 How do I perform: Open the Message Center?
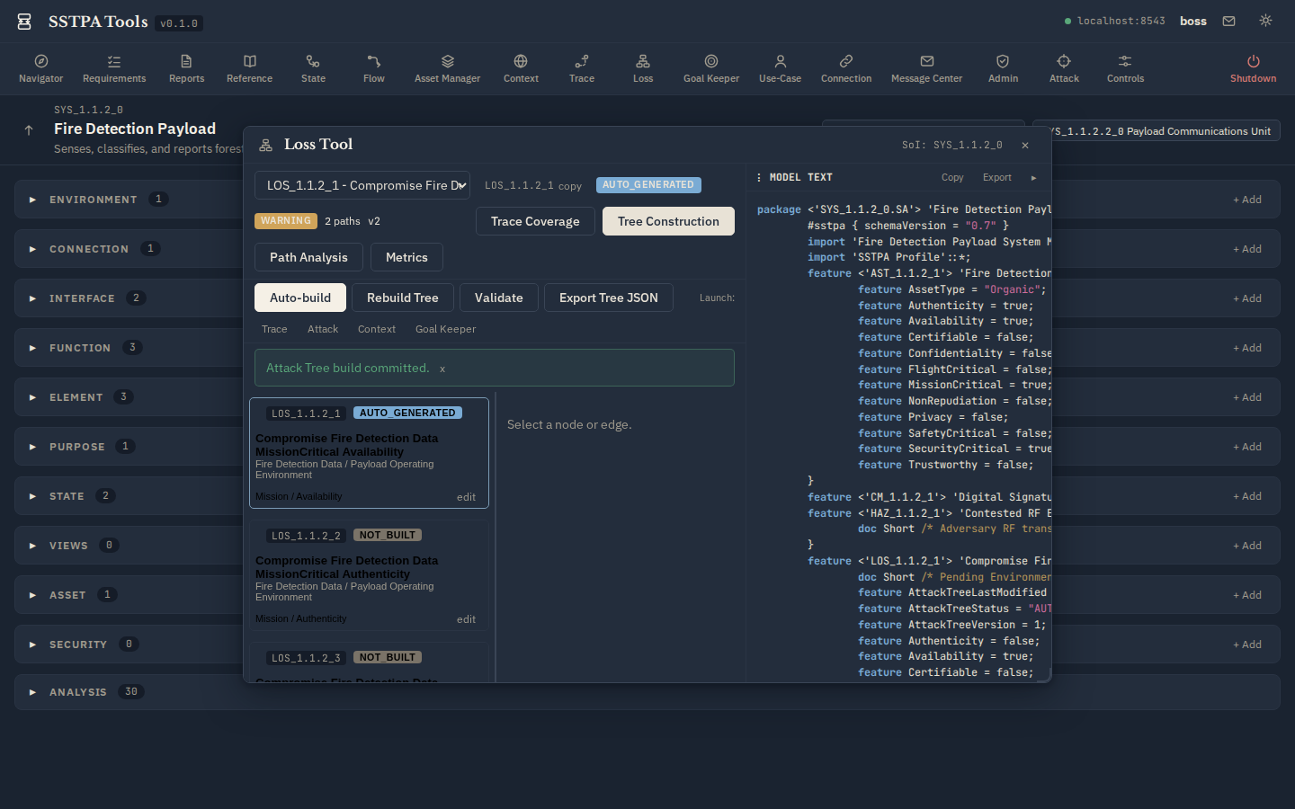click(x=926, y=68)
